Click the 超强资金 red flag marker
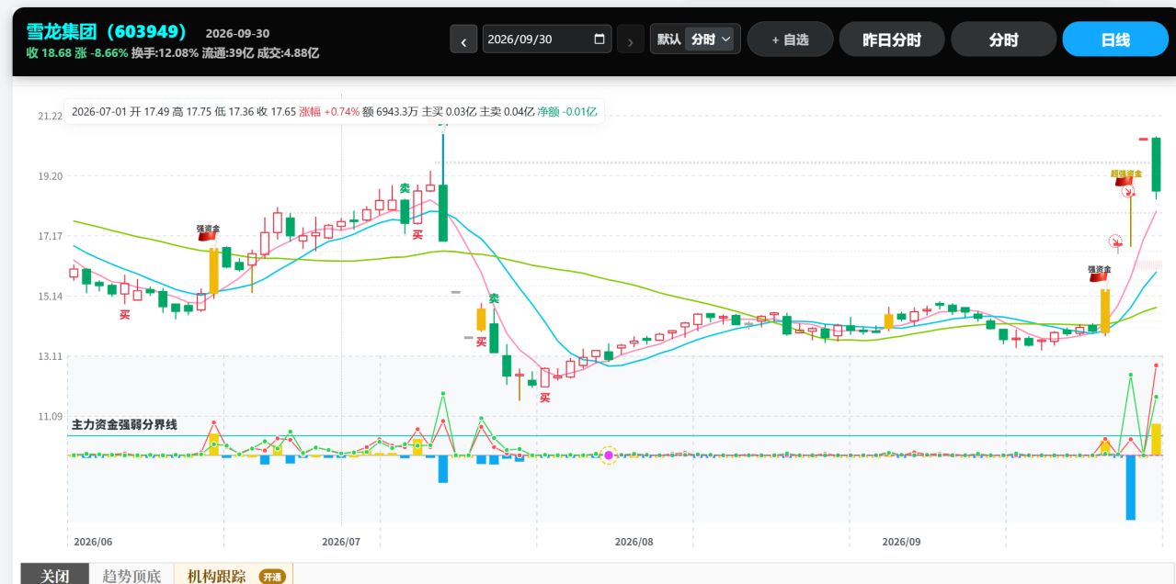The width and height of the screenshot is (1176, 584). click(1126, 180)
